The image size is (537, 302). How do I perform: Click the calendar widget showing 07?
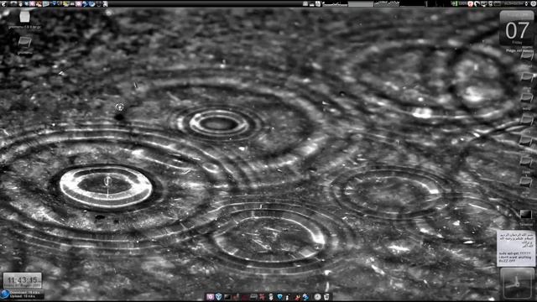coord(517,29)
